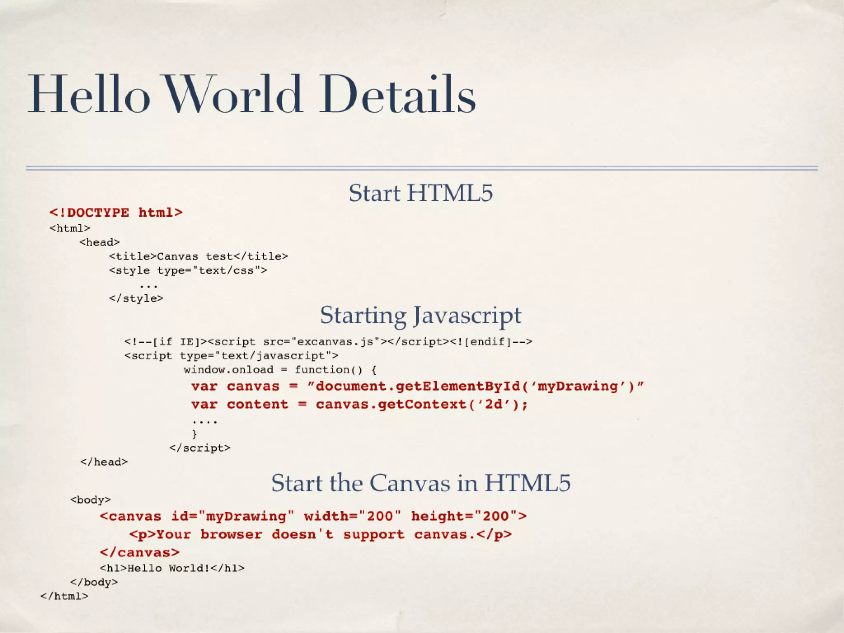This screenshot has width=844, height=633.
Task: Click the closing </script> tag
Action: (200, 448)
